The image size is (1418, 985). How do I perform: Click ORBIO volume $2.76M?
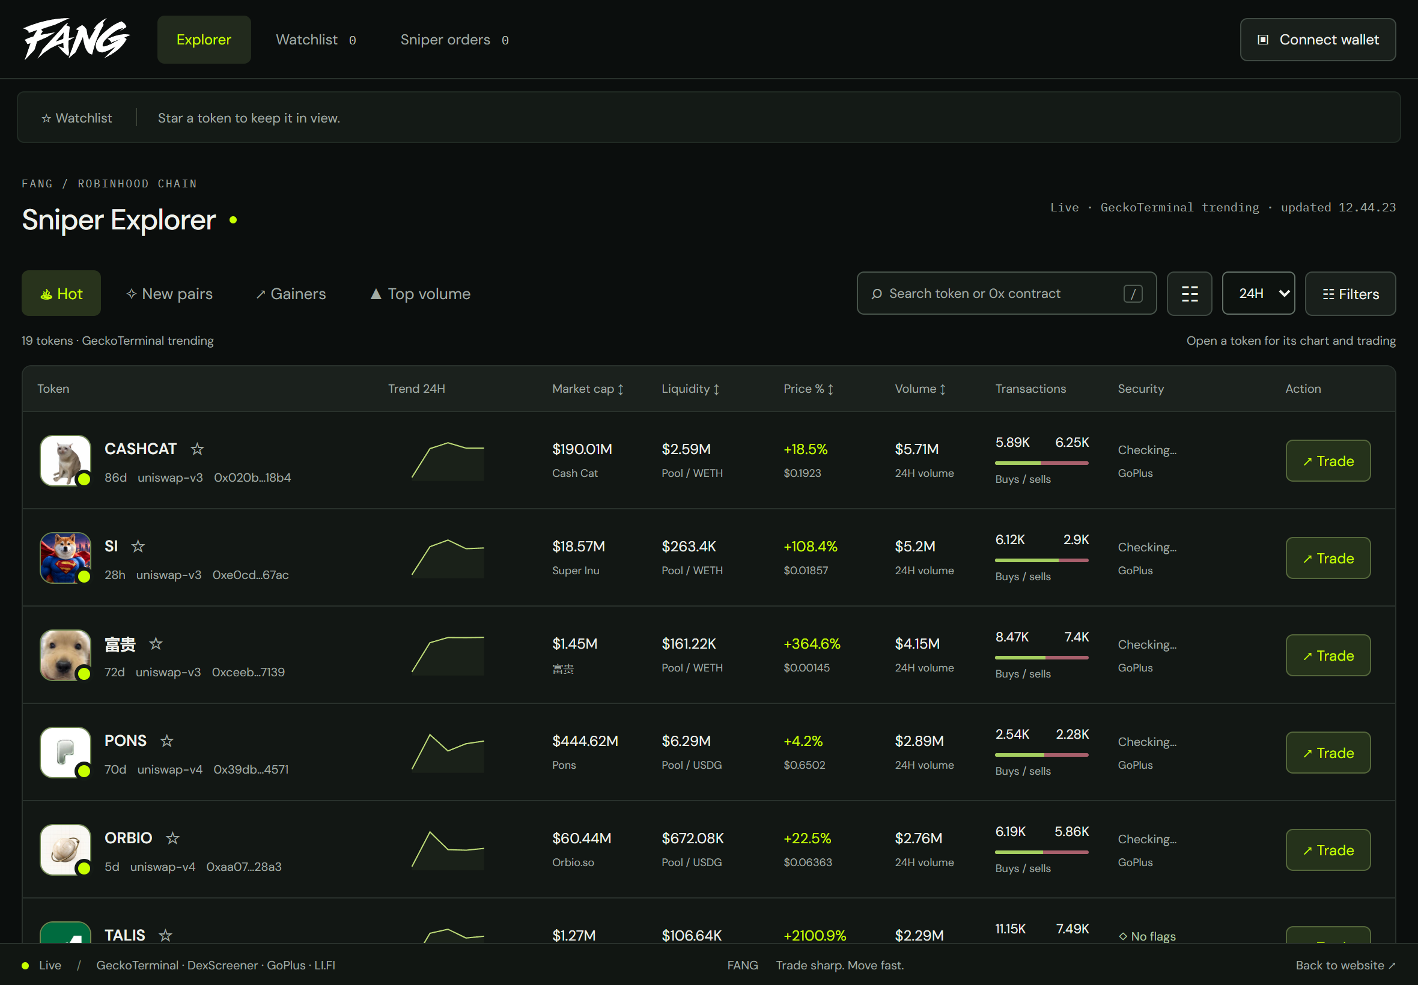click(x=919, y=838)
